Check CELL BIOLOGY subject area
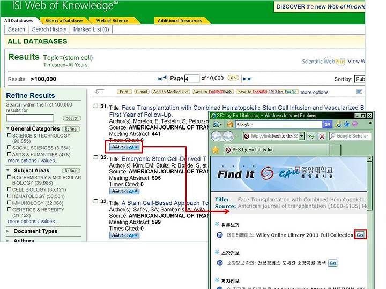Image resolution: width=386 pixels, height=289 pixels. [x=9, y=189]
